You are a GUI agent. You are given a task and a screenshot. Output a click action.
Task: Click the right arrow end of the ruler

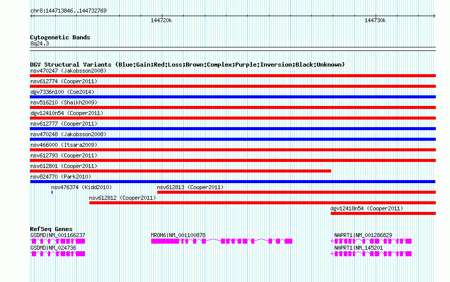coord(434,16)
